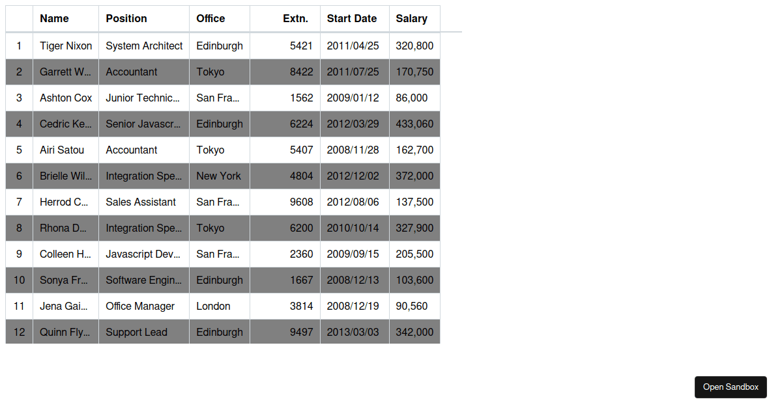
Task: Click the Extn. column header
Action: click(285, 18)
